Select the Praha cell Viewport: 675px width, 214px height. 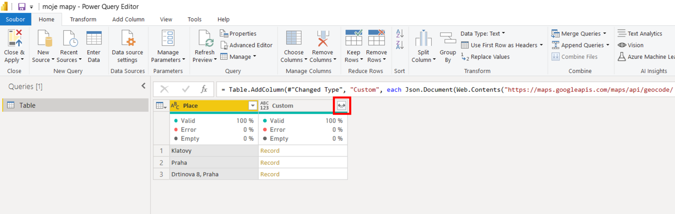coord(214,163)
